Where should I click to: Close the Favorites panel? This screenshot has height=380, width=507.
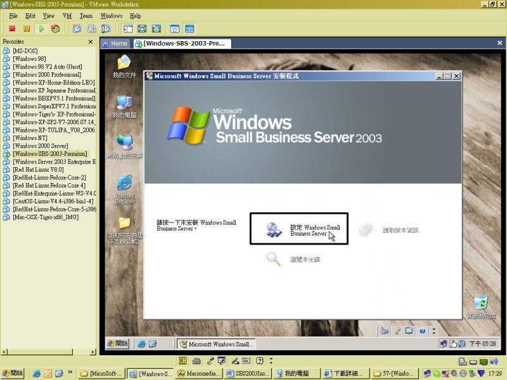91,42
